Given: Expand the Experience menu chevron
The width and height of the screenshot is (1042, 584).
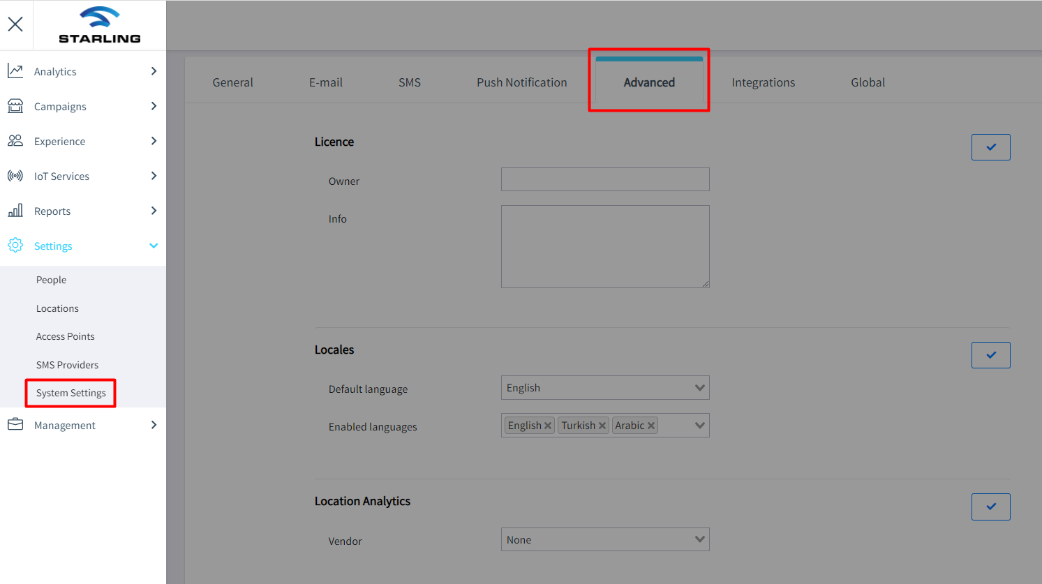Looking at the screenshot, I should click(154, 141).
